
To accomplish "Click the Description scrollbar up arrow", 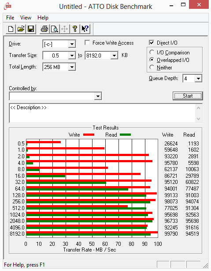I will [x=198, y=108].
